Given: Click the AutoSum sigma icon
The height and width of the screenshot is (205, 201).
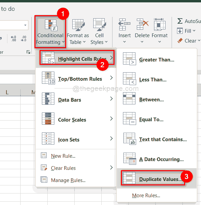Looking at the screenshot, I should click(180, 21).
